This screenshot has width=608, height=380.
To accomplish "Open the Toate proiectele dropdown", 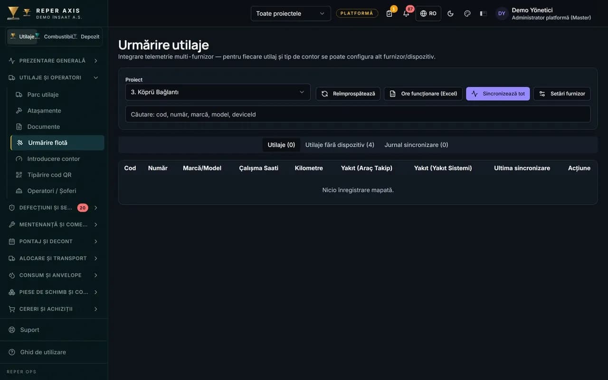I will point(291,13).
